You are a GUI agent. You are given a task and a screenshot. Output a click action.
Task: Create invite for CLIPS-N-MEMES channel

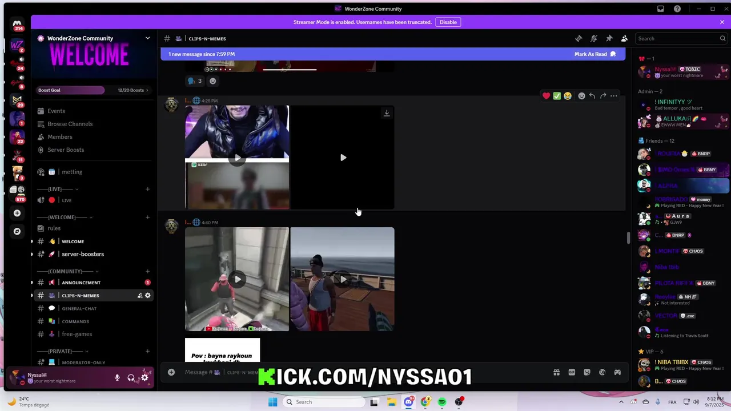[140, 296]
